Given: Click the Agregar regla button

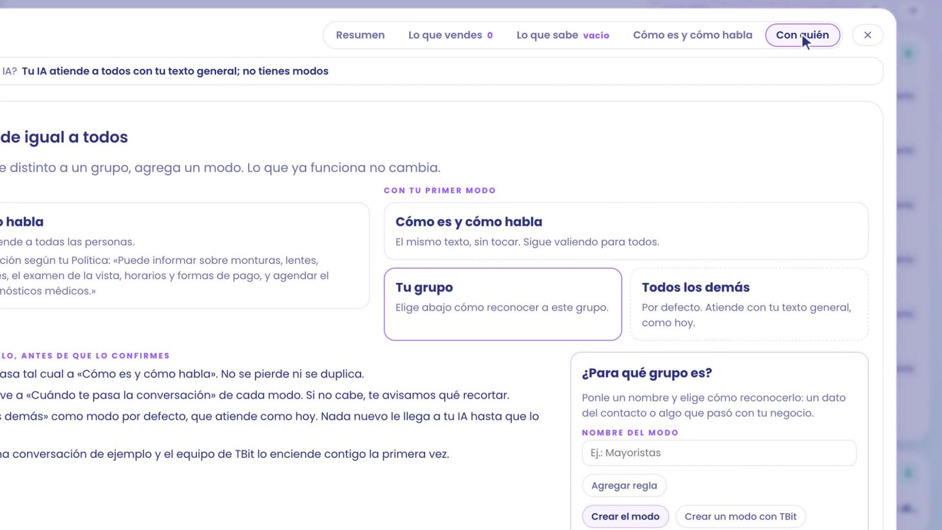Looking at the screenshot, I should (624, 485).
